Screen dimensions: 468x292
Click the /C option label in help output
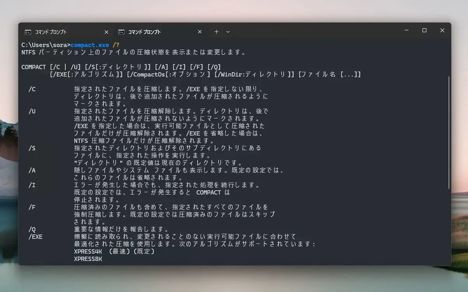pyautogui.click(x=32, y=89)
